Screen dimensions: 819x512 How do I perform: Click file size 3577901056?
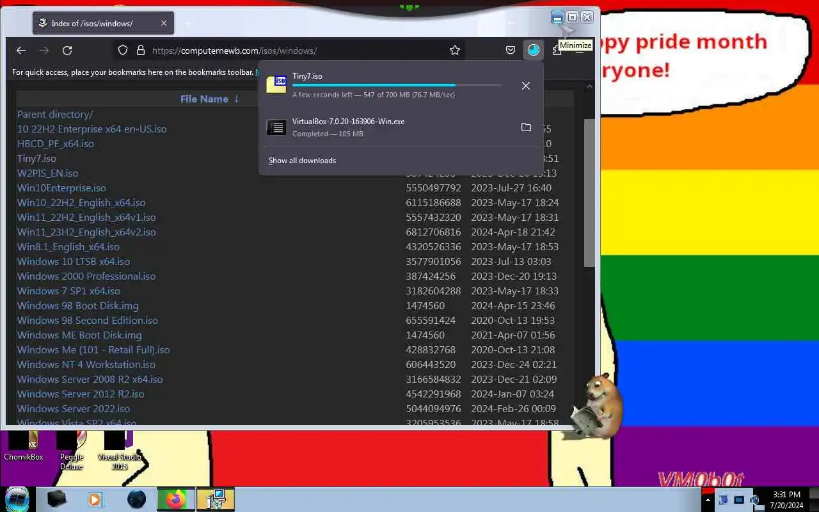coord(433,261)
